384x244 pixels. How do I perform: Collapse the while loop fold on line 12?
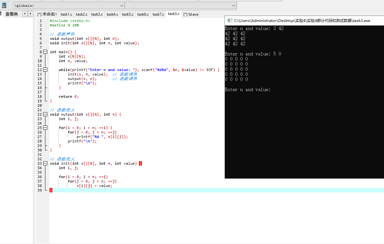tap(45, 70)
